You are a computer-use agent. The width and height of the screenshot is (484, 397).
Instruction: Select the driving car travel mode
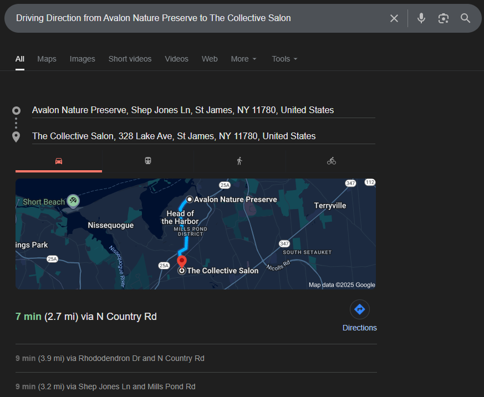[x=59, y=161]
